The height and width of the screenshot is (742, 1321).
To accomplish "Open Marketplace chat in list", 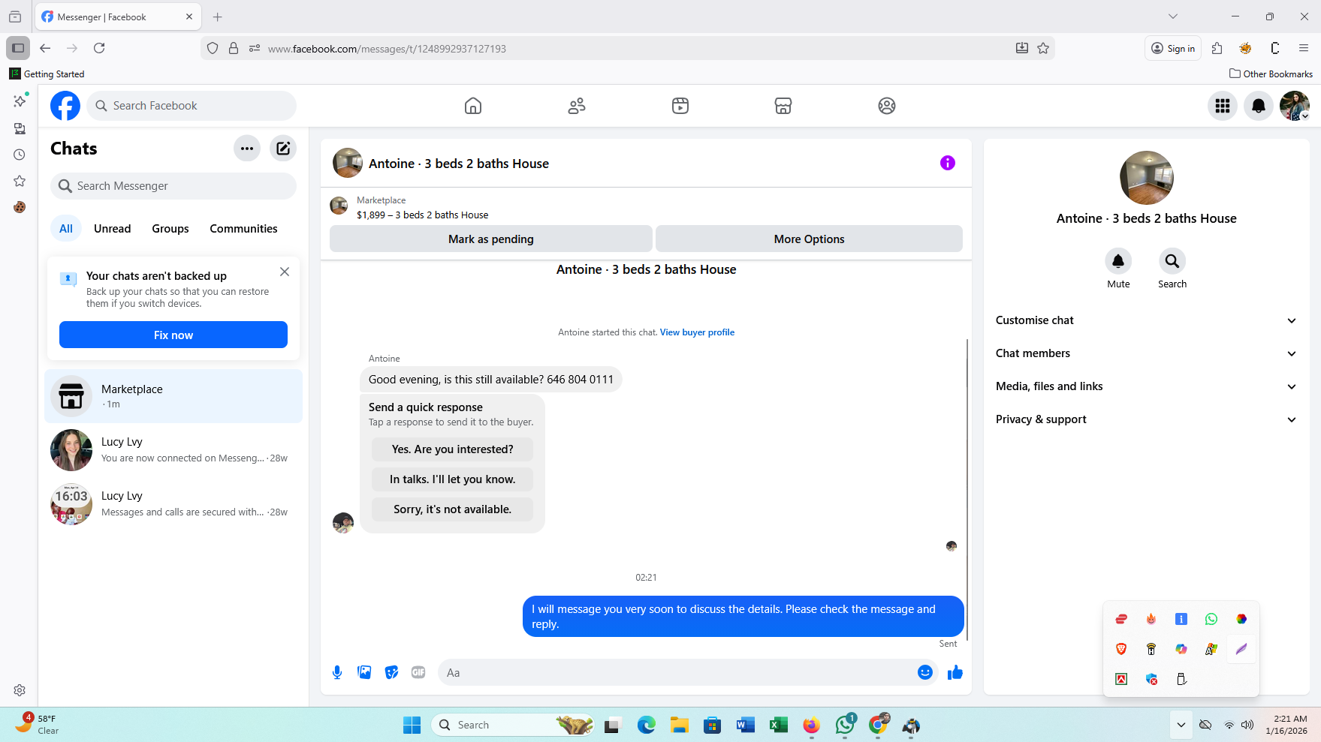I will pos(173,396).
